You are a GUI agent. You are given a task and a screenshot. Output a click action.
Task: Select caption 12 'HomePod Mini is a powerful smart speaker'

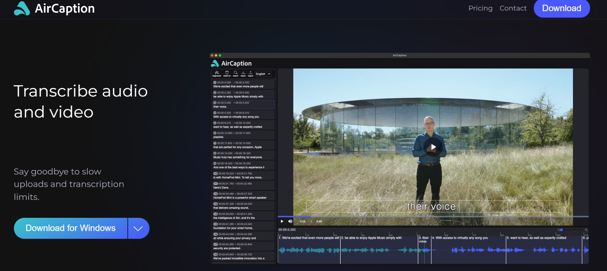(243, 196)
